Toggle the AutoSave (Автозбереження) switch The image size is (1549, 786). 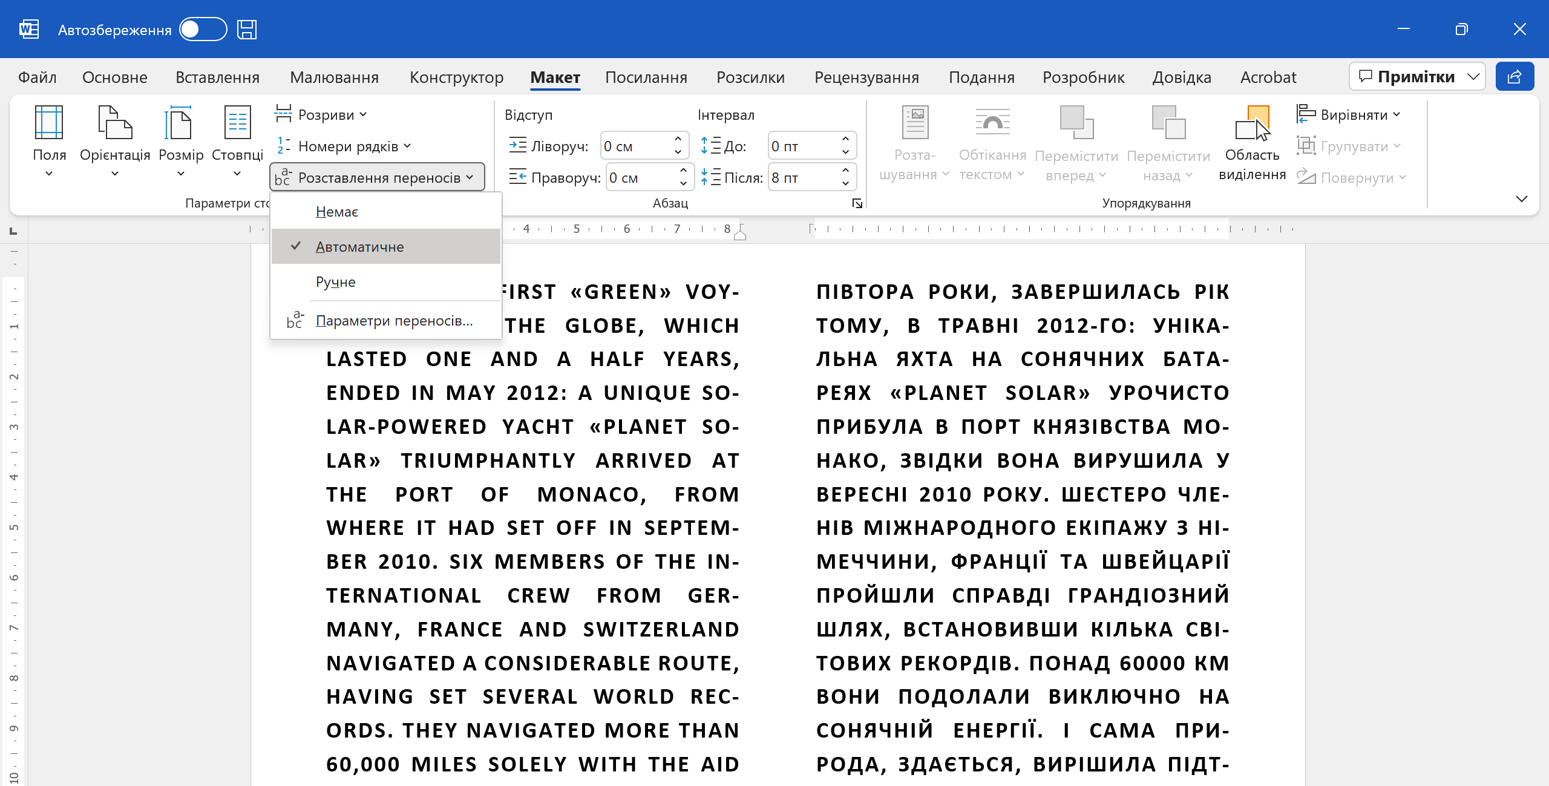pos(203,30)
